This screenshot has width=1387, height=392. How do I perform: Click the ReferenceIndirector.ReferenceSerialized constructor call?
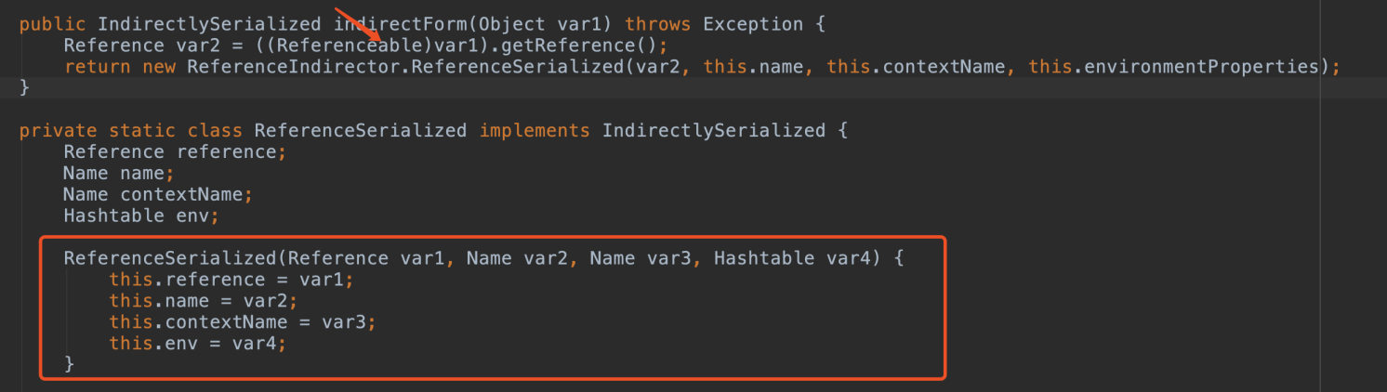[x=402, y=67]
